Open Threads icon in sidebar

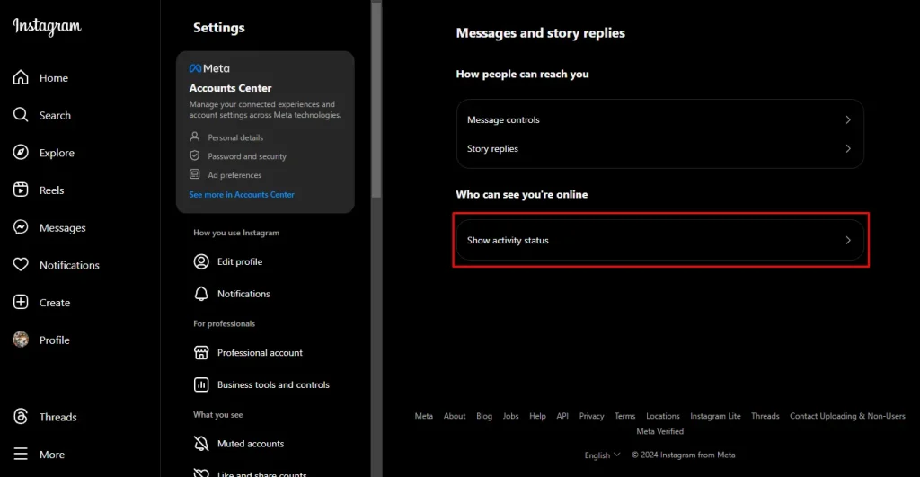(x=21, y=417)
